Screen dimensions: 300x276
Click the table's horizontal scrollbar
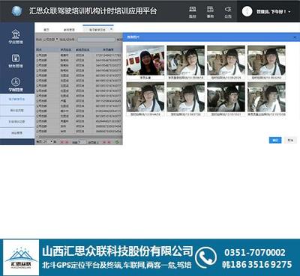click(79, 137)
